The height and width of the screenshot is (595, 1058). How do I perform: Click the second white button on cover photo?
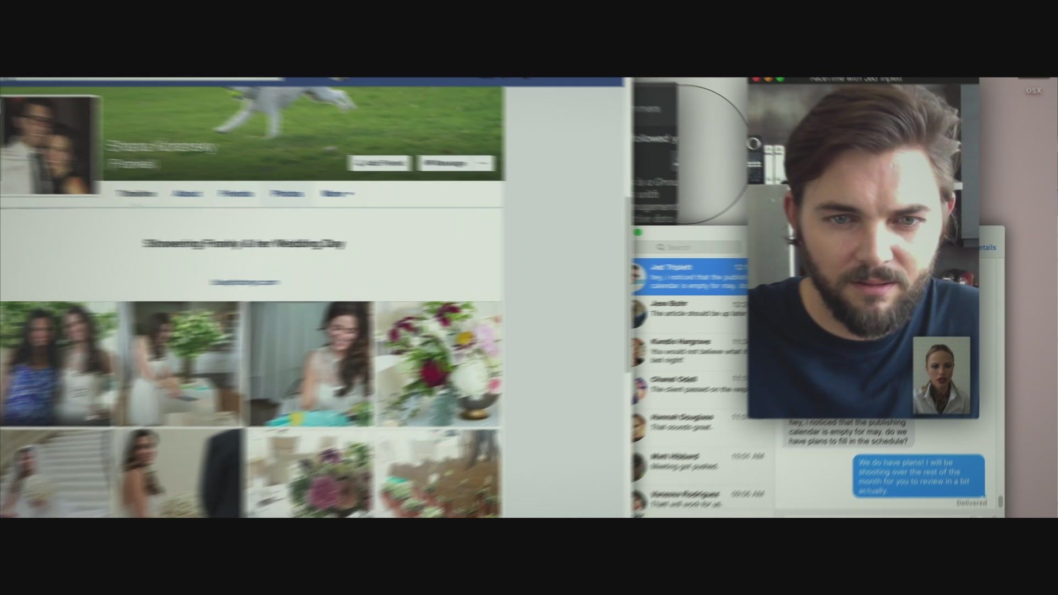pos(456,163)
